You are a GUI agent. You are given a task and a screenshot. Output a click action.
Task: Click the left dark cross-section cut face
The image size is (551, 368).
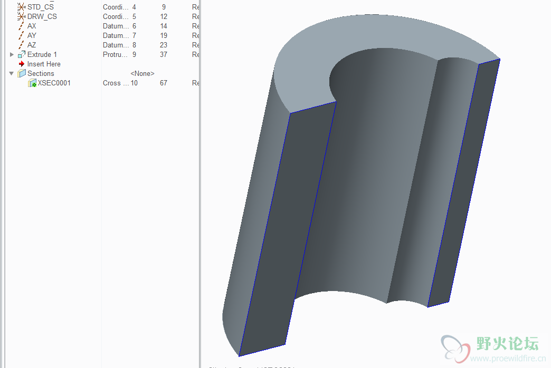(x=288, y=228)
